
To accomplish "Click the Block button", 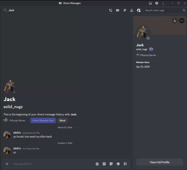I will coord(63,120).
